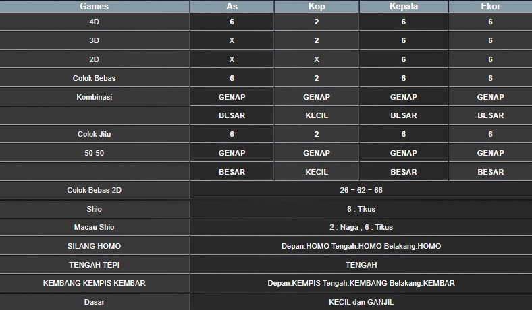The width and height of the screenshot is (532, 310).
Task: Select the Shio value 6 : Tikus
Action: point(361,209)
